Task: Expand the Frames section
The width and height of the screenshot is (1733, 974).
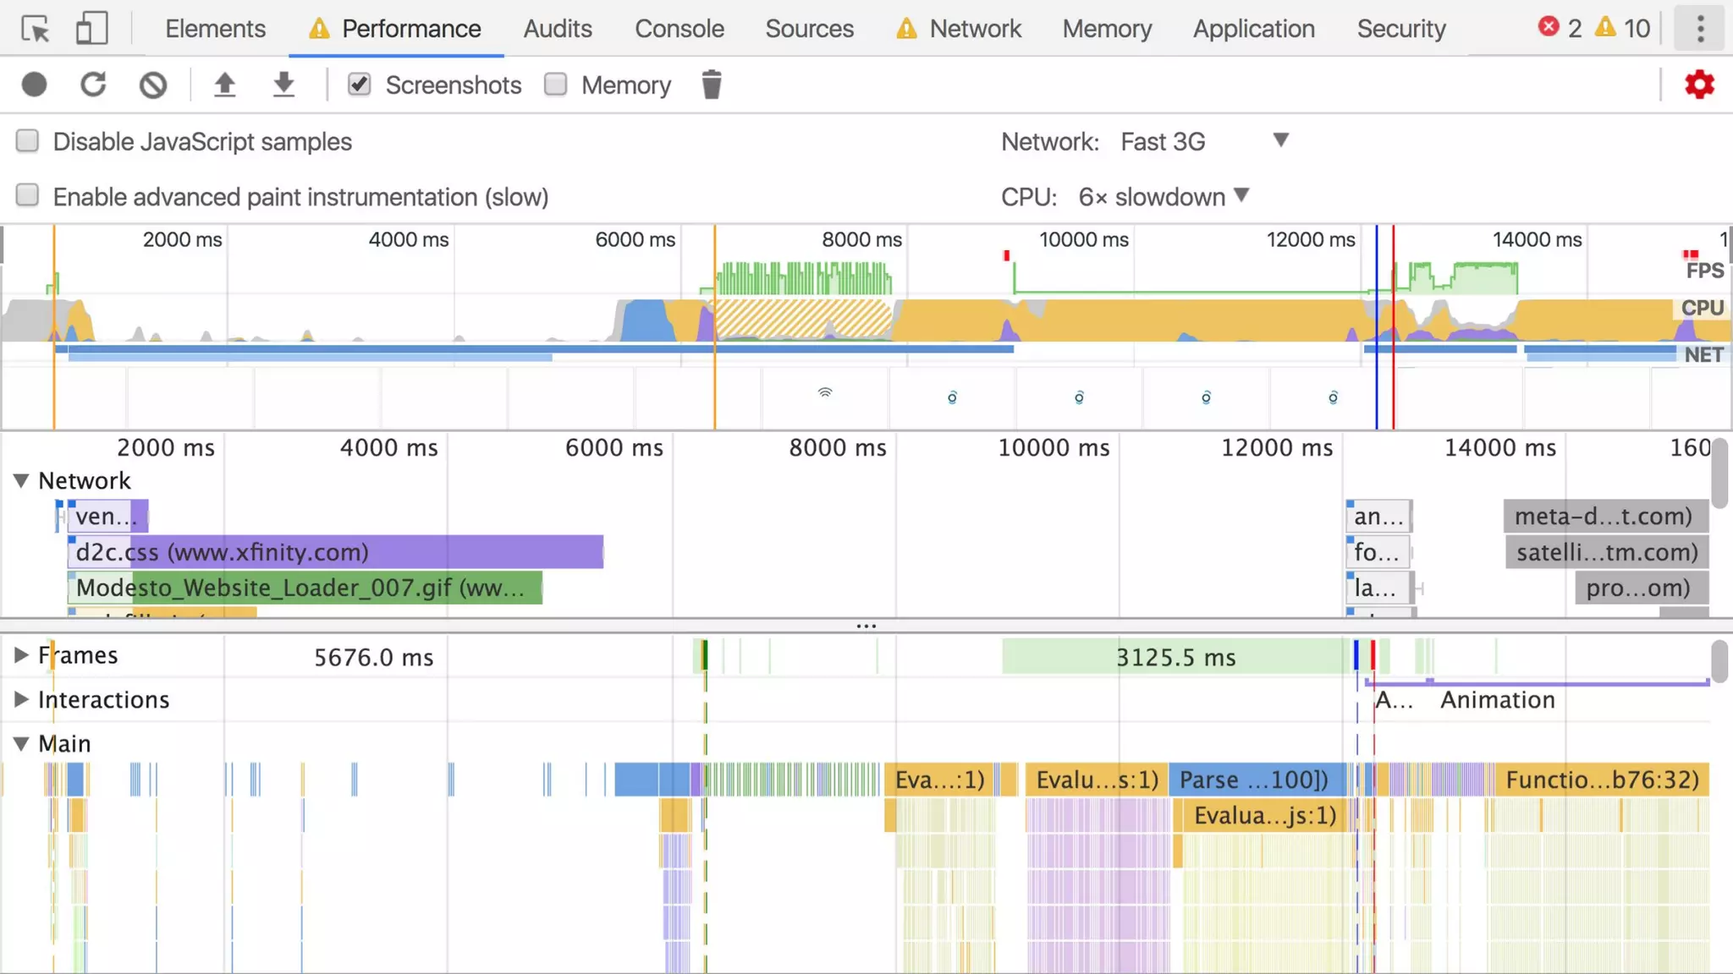Action: point(21,655)
